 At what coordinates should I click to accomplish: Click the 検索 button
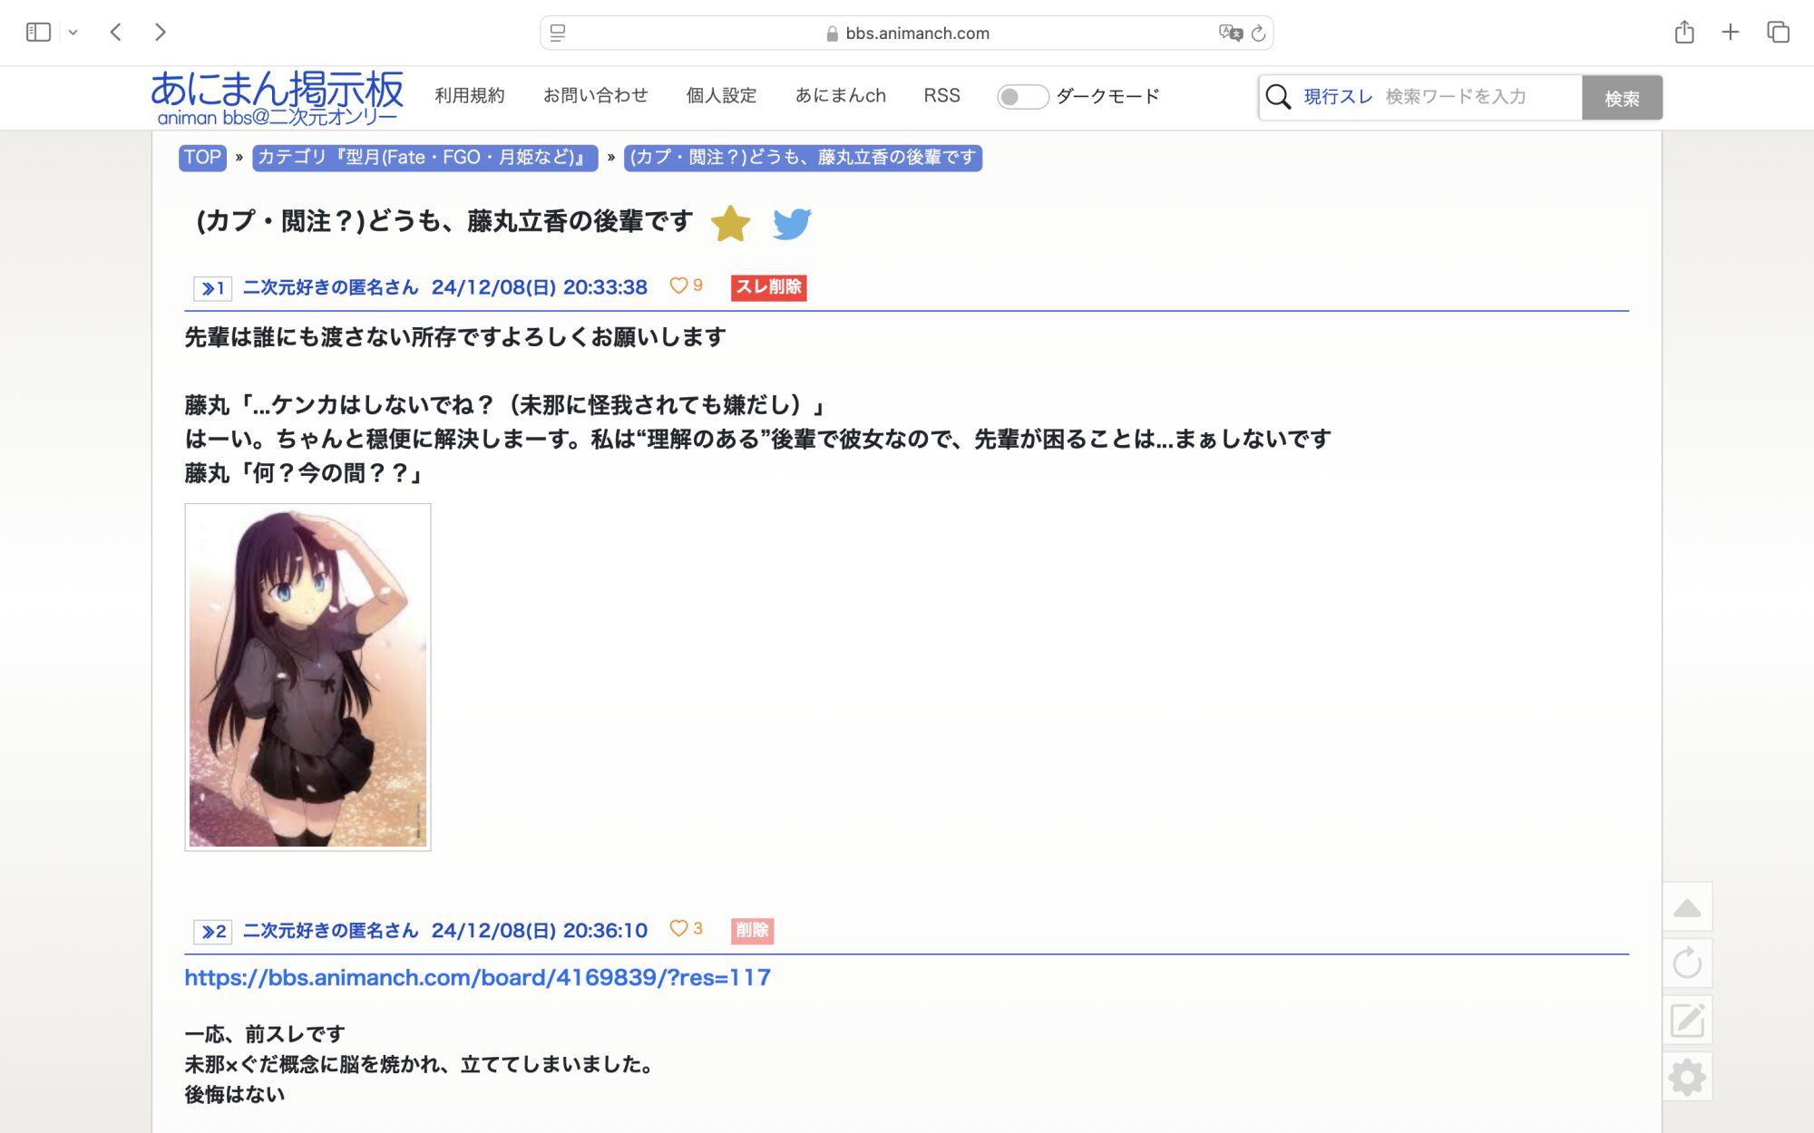pyautogui.click(x=1622, y=98)
